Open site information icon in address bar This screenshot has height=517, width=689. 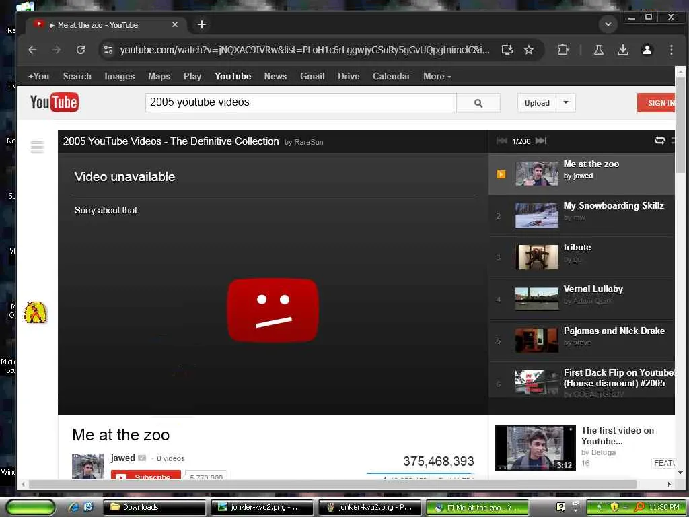pyautogui.click(x=108, y=50)
